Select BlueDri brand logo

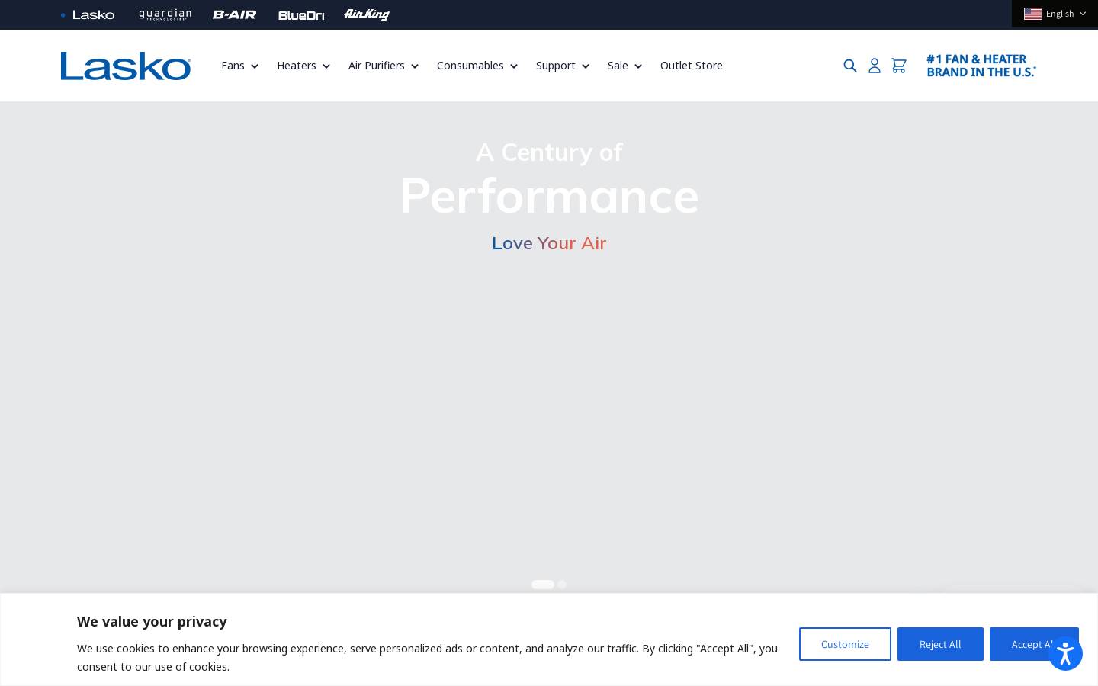(x=301, y=15)
